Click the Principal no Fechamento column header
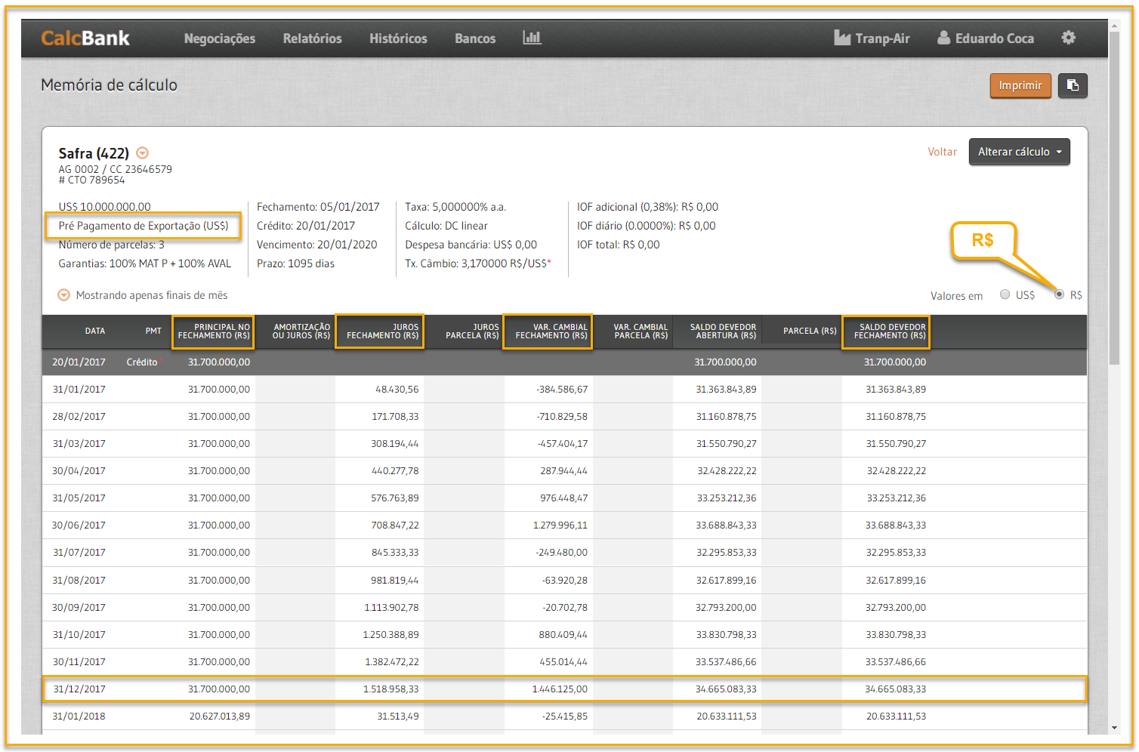The height and width of the screenshot is (752, 1139). [x=214, y=331]
